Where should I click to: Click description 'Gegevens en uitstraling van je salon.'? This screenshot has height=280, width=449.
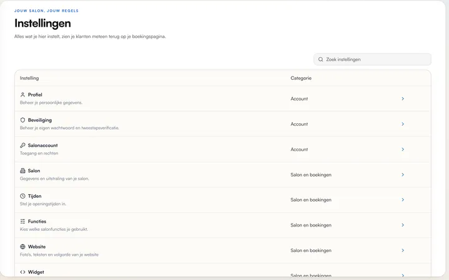[54, 179]
